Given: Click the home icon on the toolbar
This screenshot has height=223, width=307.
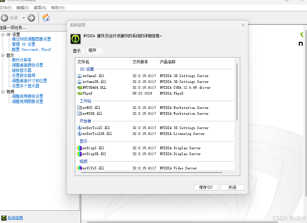Looking at the screenshot, I should (46, 18).
